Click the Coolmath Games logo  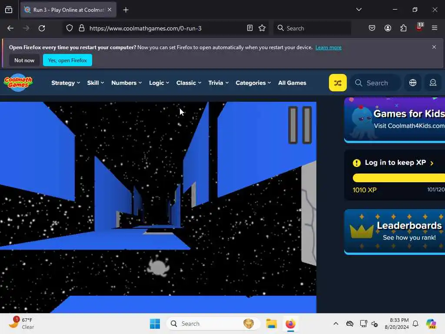coord(18,83)
